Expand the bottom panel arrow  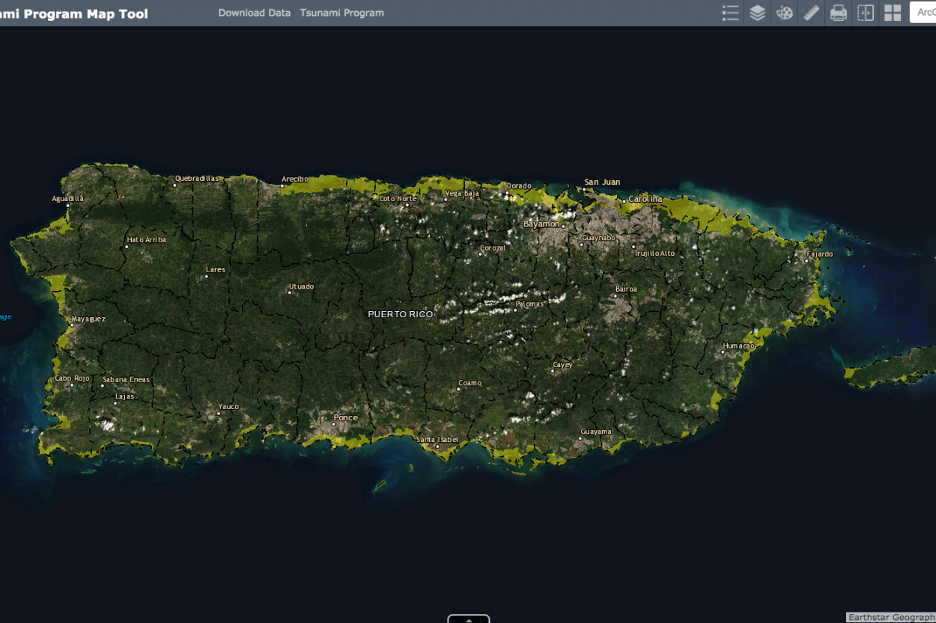[x=469, y=619]
